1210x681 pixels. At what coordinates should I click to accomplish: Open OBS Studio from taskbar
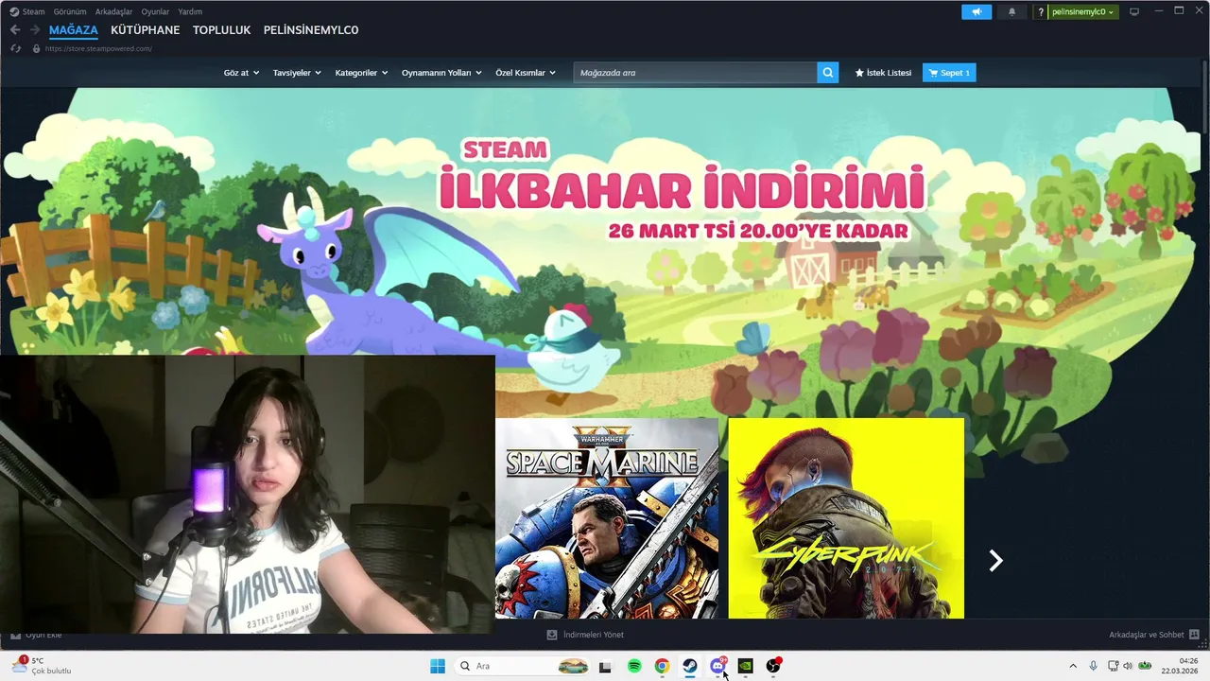click(x=773, y=666)
